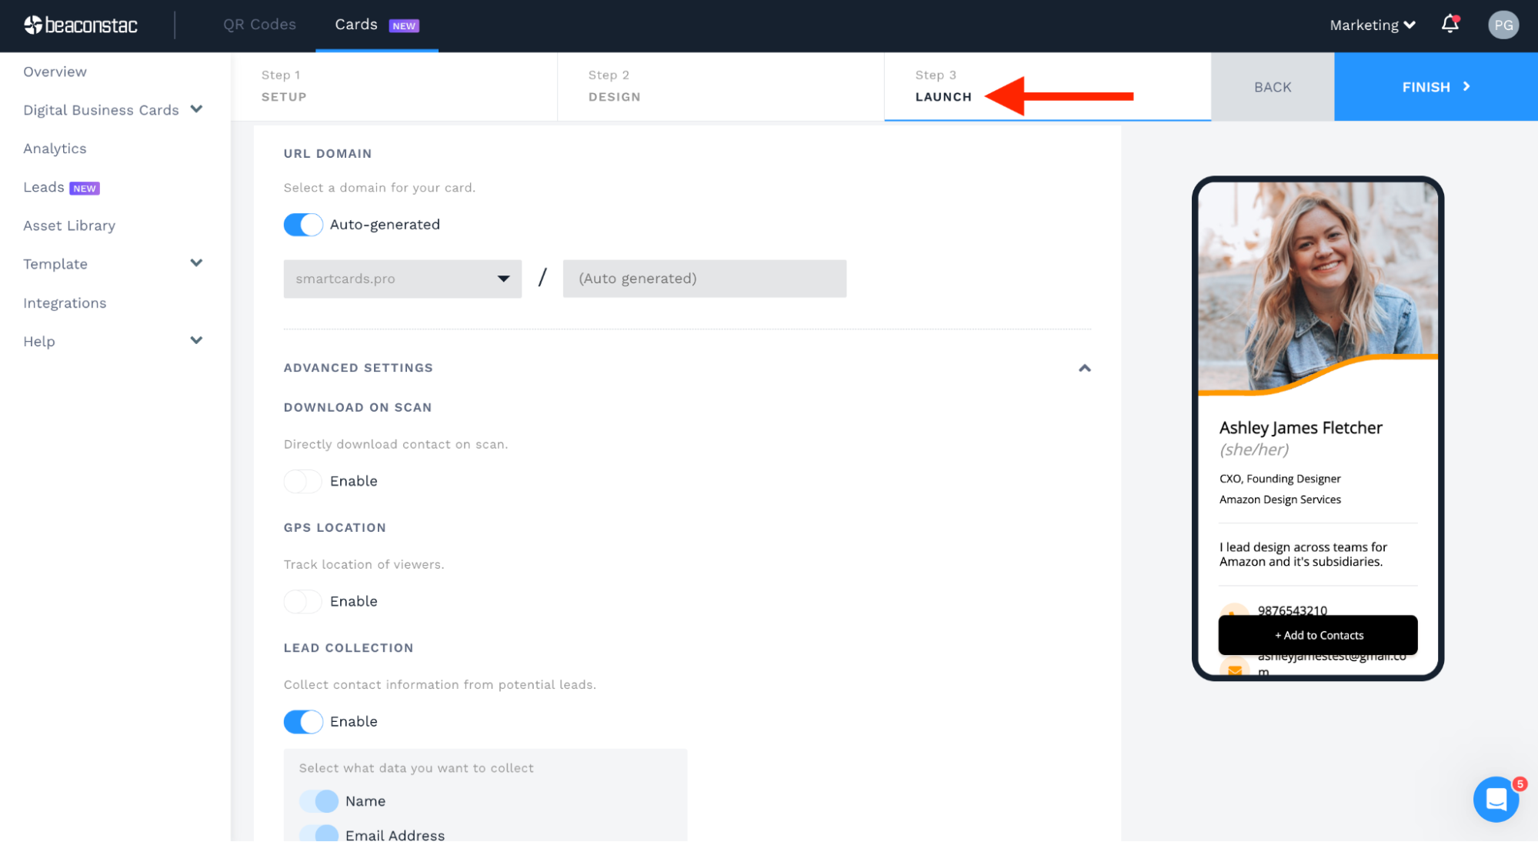Go to Step 2 Design

(x=721, y=86)
